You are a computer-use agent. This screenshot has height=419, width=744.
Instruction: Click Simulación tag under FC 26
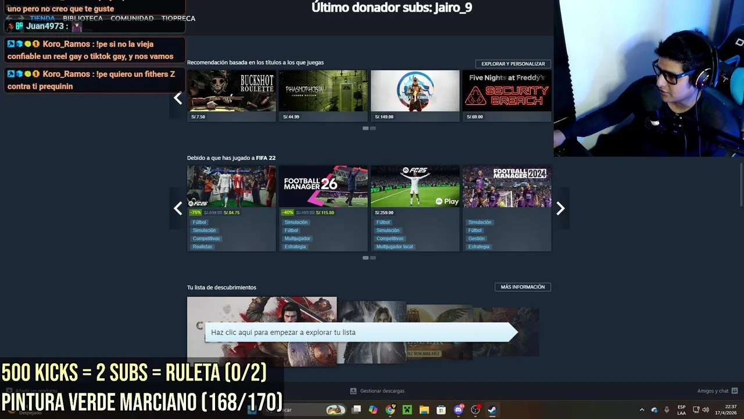click(x=204, y=230)
